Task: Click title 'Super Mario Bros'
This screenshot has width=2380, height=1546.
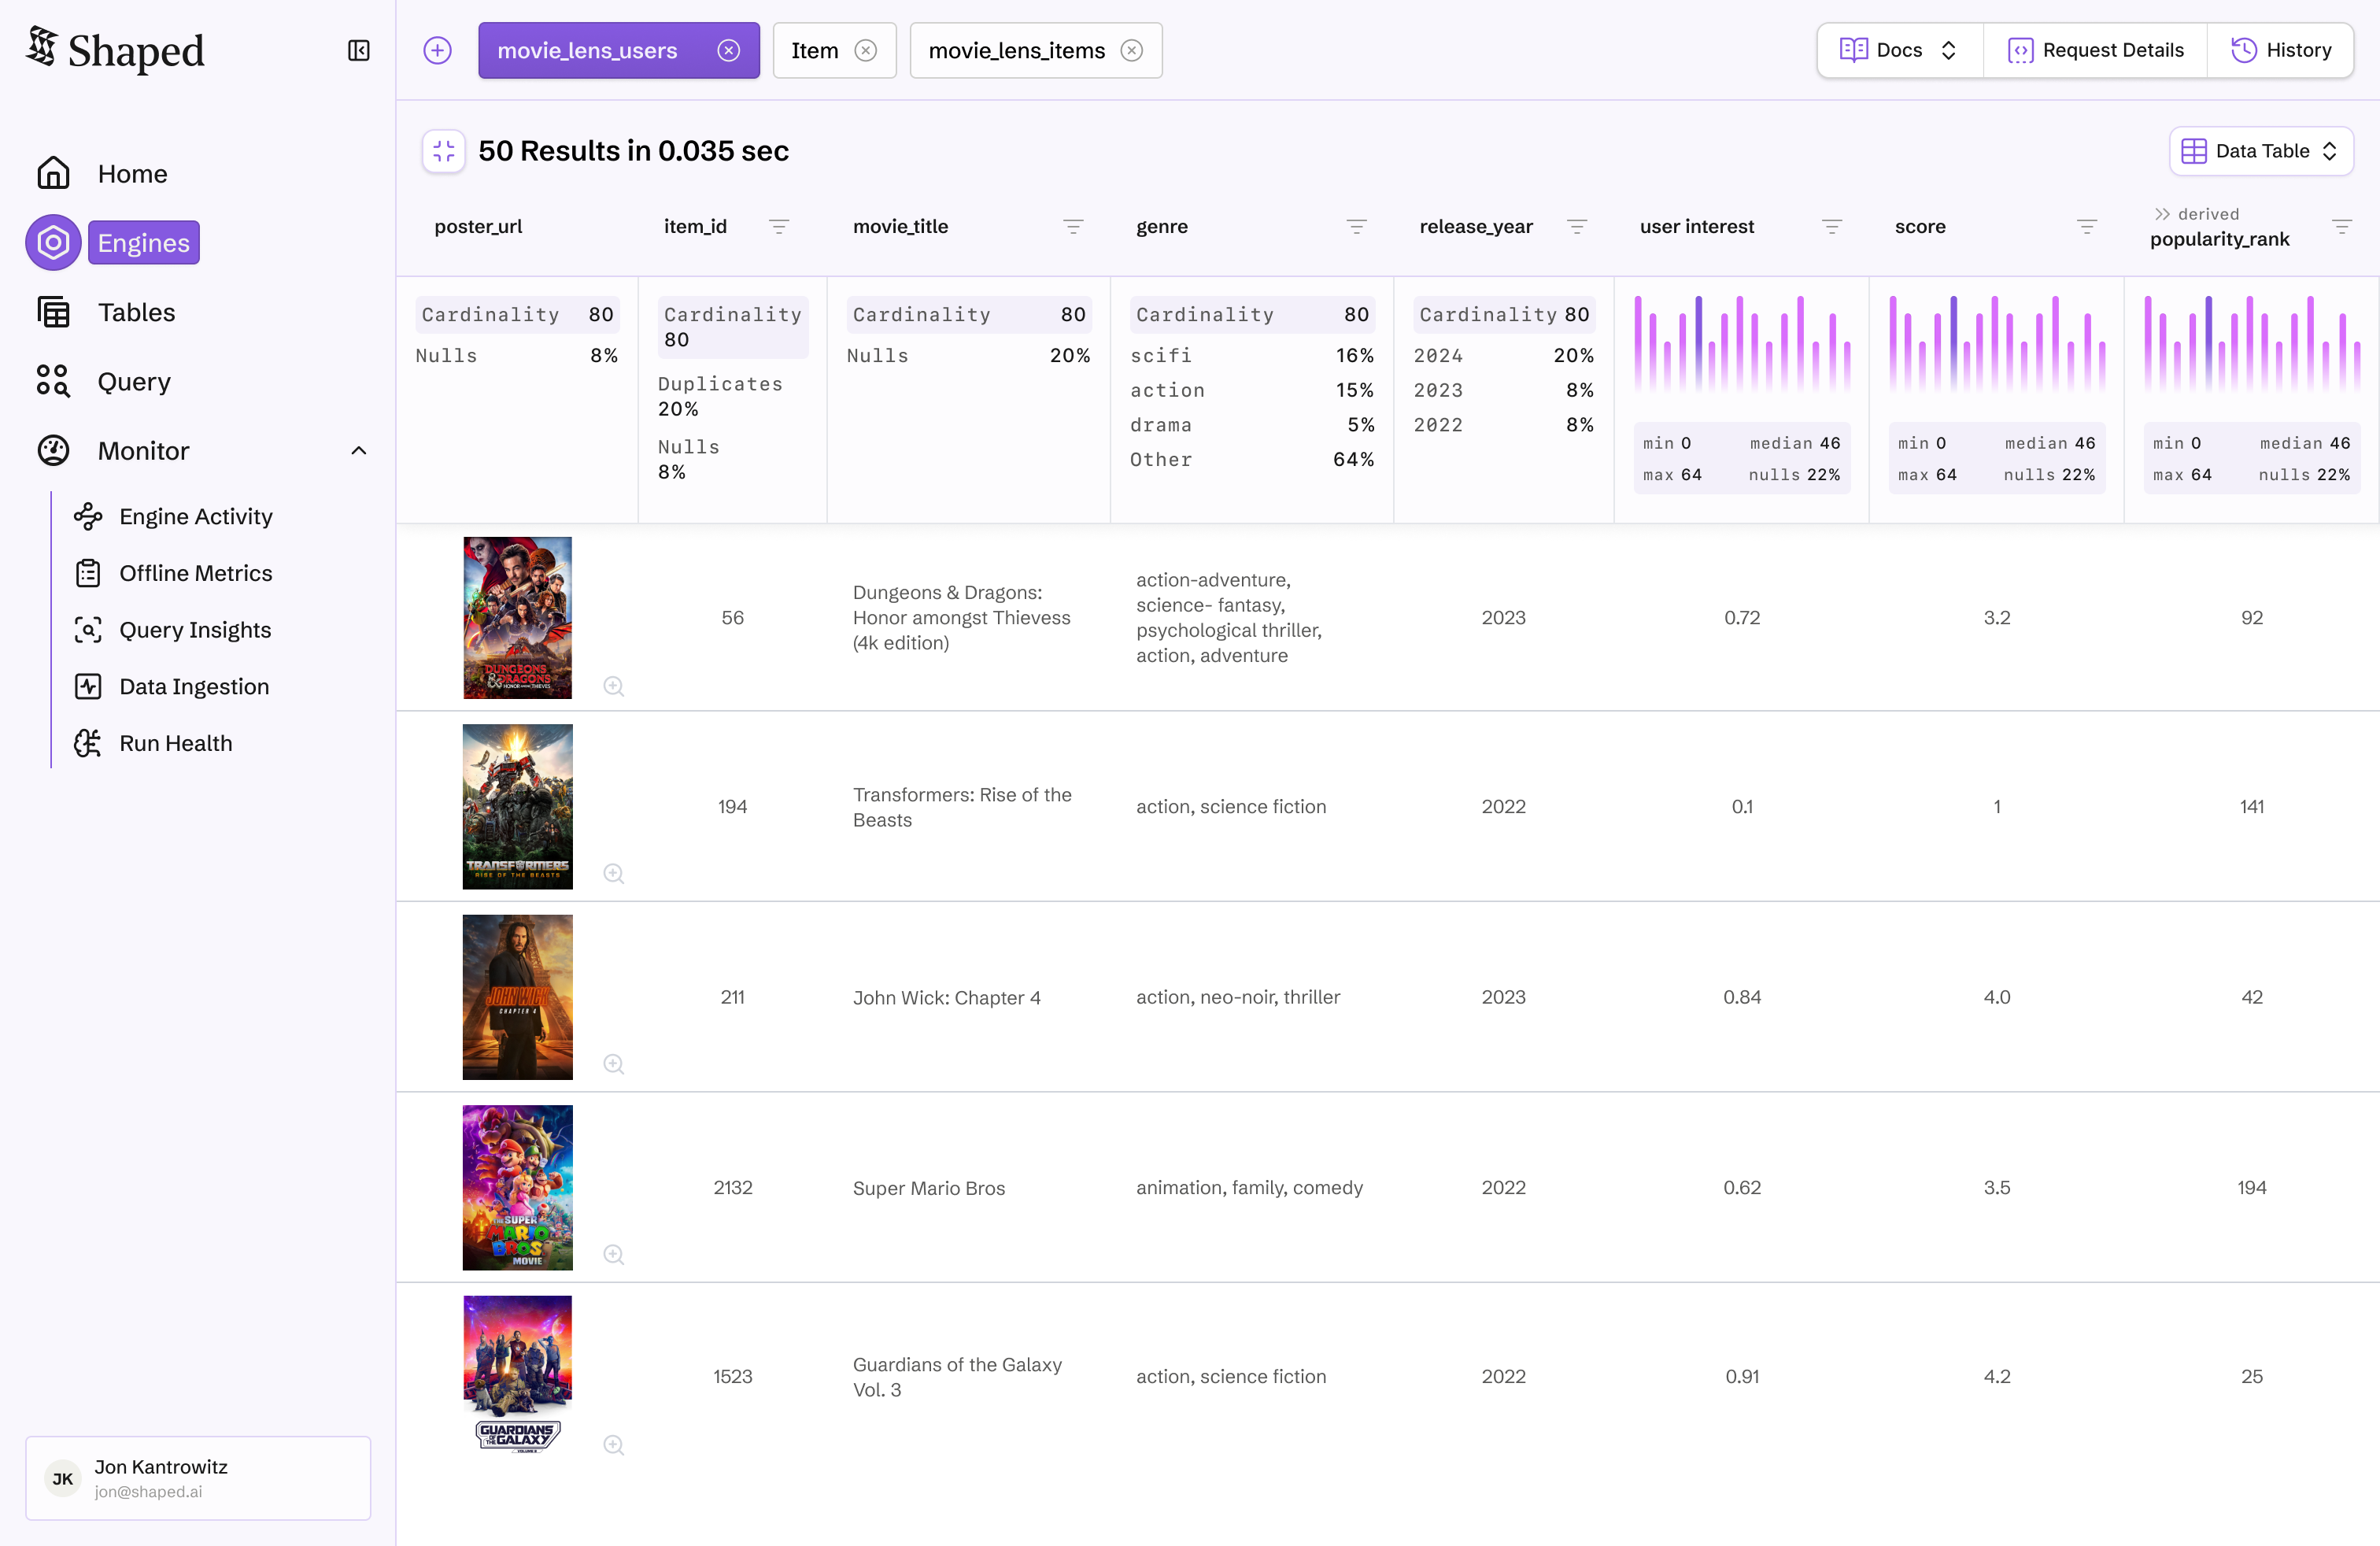Action: (928, 1188)
